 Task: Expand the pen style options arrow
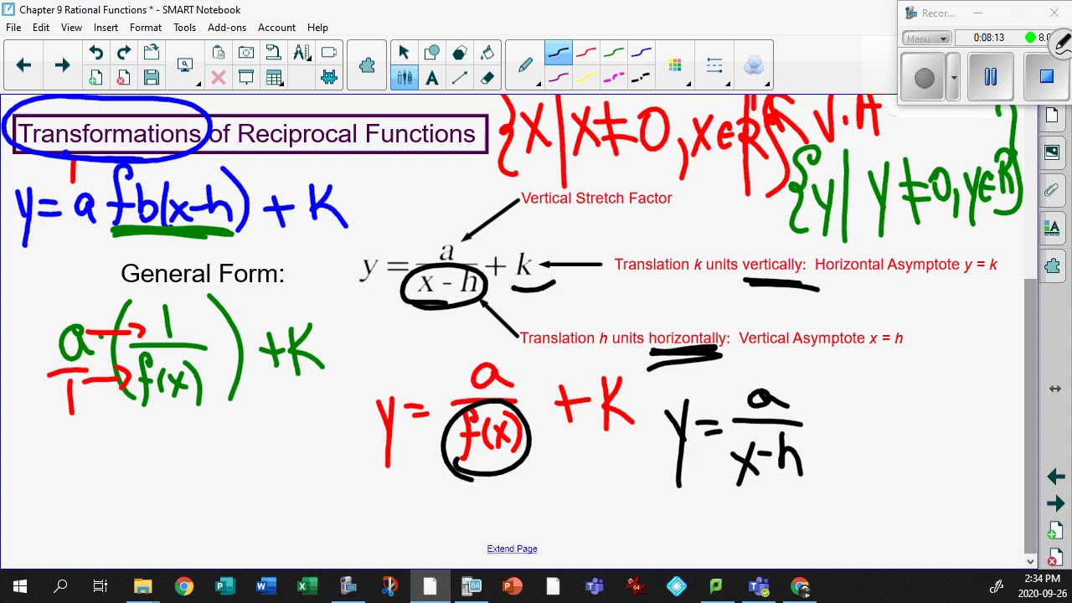tap(539, 85)
